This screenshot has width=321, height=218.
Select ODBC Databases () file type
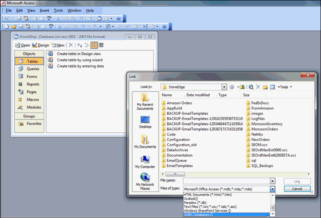point(227,215)
